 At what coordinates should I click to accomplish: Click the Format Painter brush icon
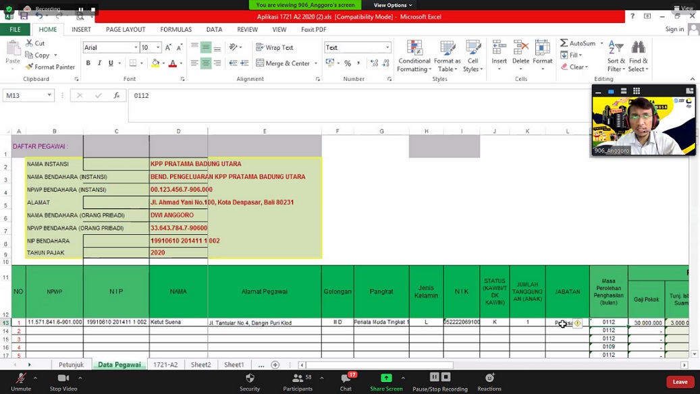pos(30,67)
